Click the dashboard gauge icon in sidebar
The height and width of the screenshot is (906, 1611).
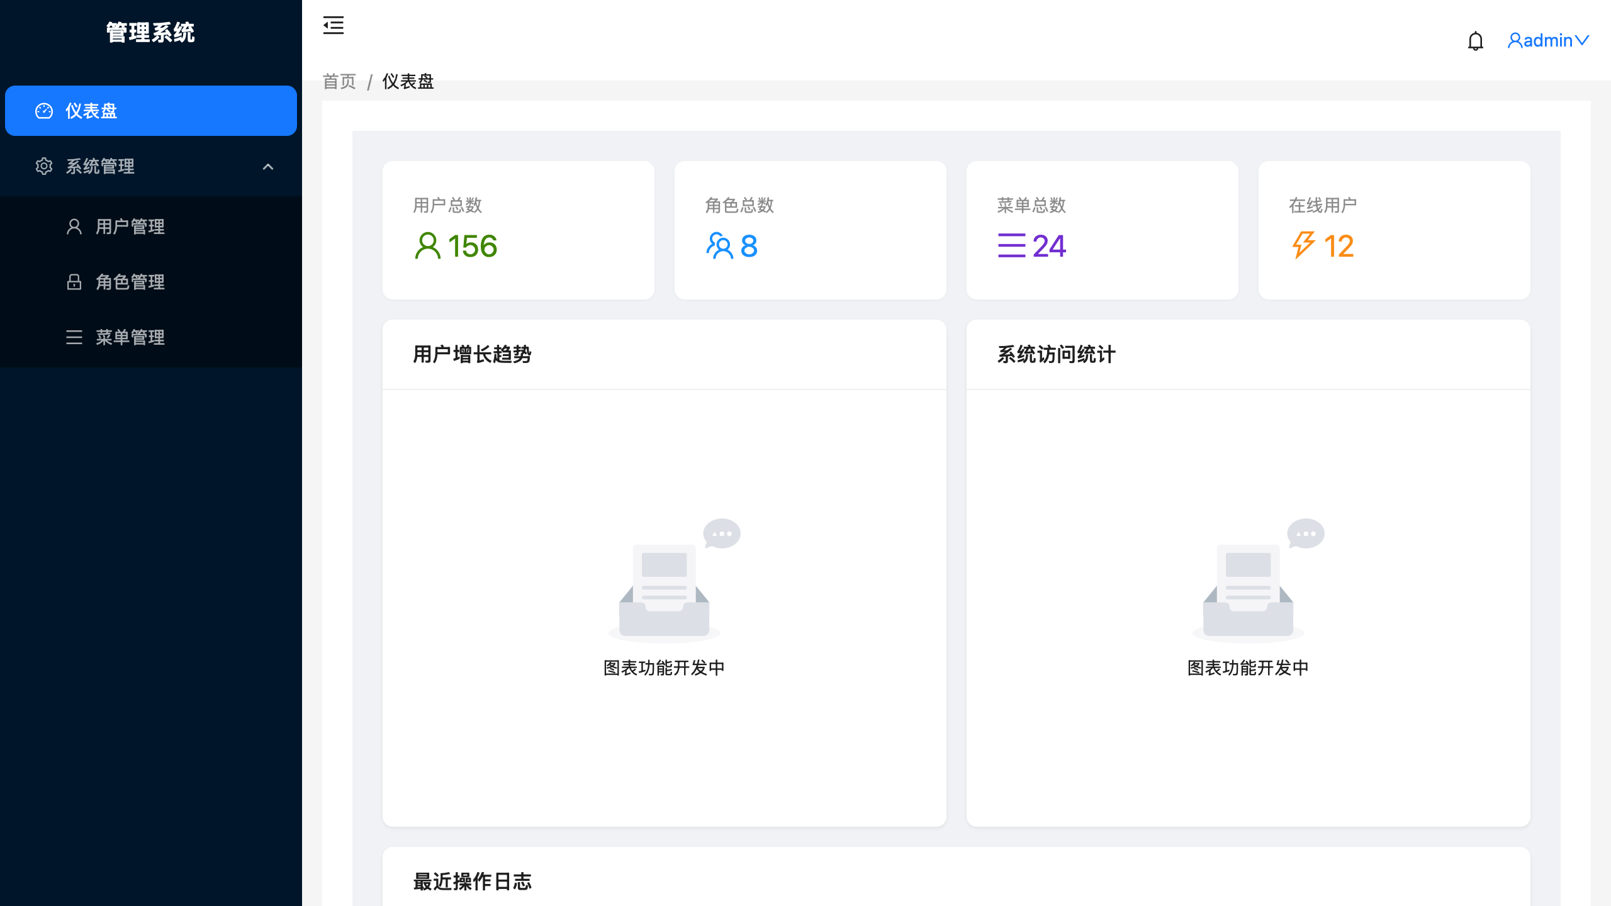click(44, 111)
